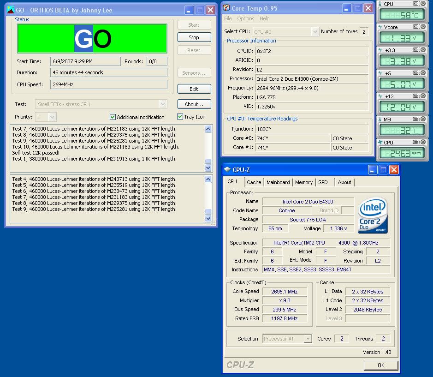Image resolution: width=433 pixels, height=377 pixels.
Task: Open the File menu in Core Temp
Action: click(x=228, y=18)
